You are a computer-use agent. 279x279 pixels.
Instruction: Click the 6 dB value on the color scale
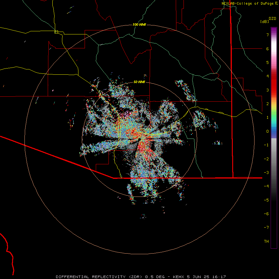pyautogui.click(x=268, y=49)
